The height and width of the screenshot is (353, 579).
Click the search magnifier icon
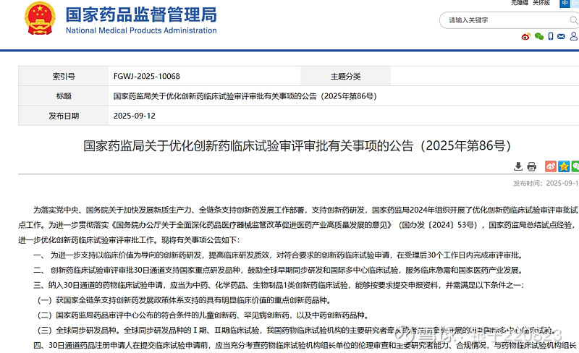(x=573, y=20)
